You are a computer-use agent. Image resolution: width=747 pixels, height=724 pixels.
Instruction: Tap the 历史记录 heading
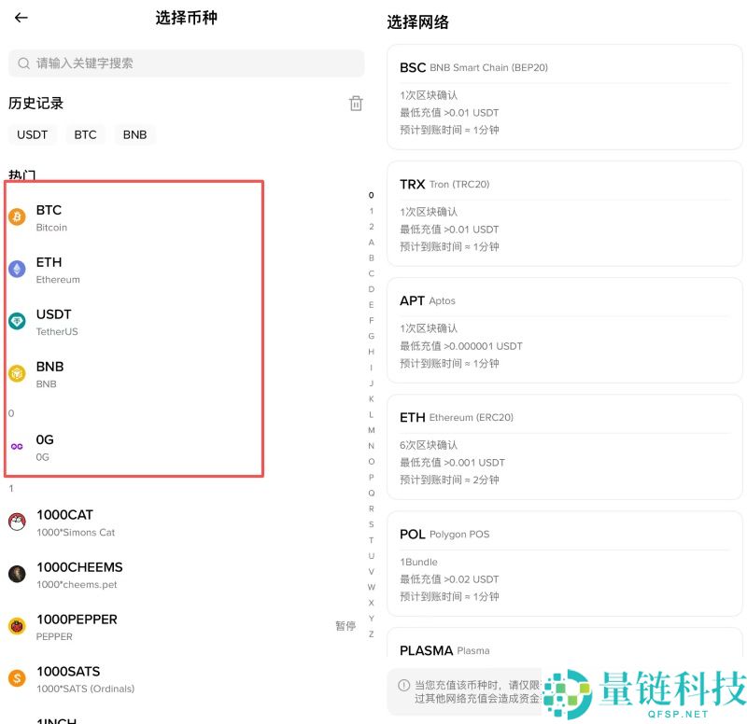(35, 104)
